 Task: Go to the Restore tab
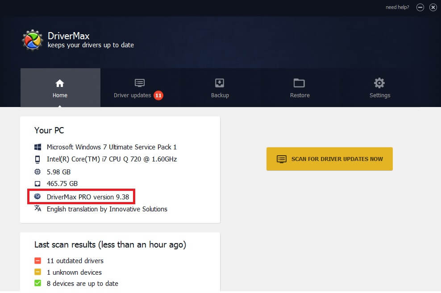point(300,88)
